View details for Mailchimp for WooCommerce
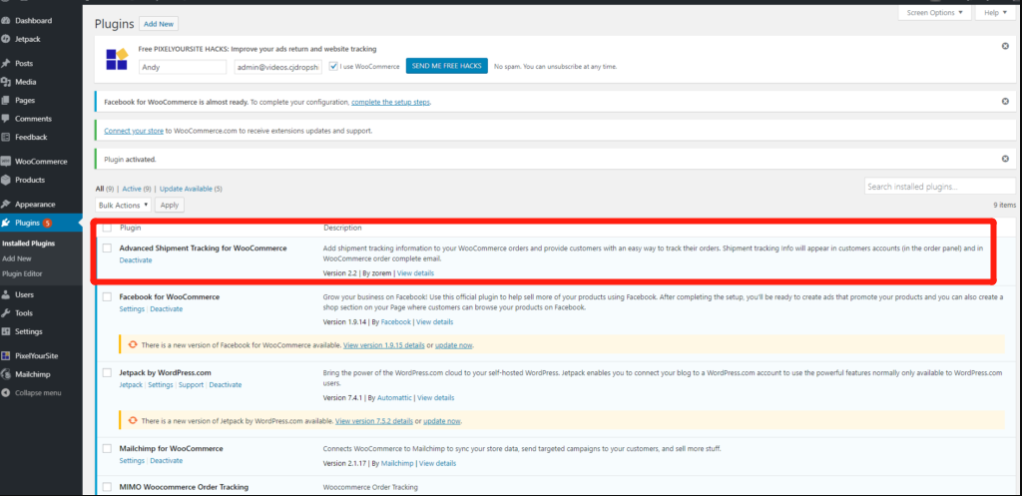This screenshot has height=496, width=1022. point(437,463)
